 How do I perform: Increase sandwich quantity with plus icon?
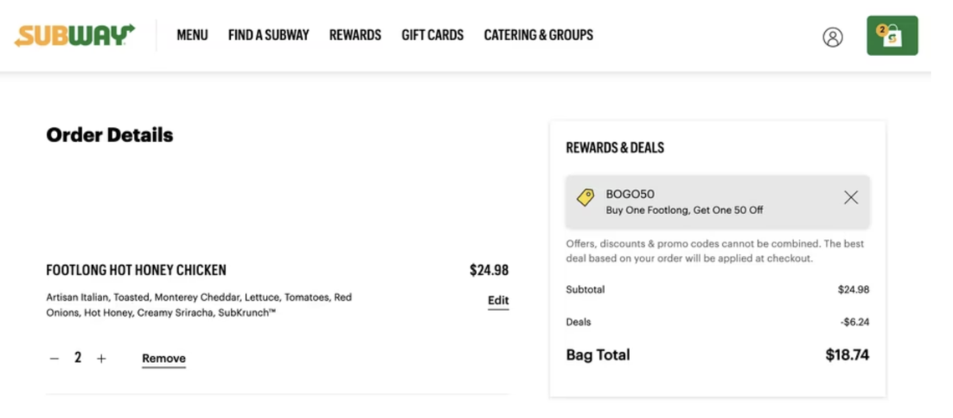tap(101, 359)
